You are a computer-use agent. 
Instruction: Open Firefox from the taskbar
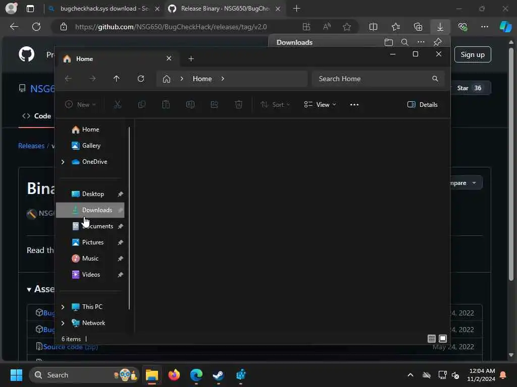[x=174, y=375]
